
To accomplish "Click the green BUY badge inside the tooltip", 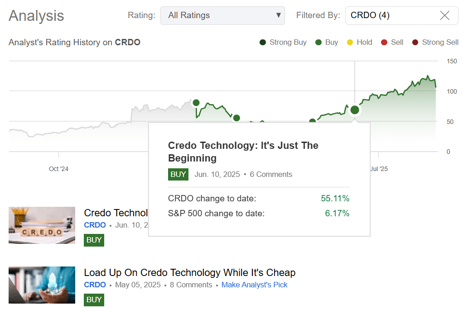I will (178, 174).
